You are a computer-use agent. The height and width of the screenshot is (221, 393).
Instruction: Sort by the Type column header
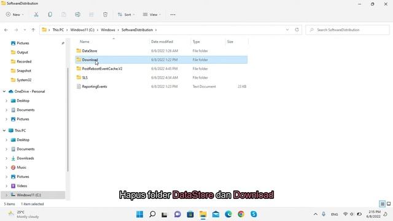(x=196, y=42)
